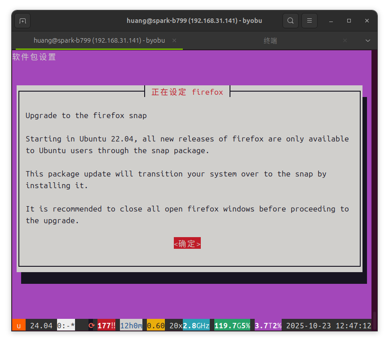389x344 pixels.
Task: Click the reboot-required icon in status bar
Action: (x=92, y=326)
